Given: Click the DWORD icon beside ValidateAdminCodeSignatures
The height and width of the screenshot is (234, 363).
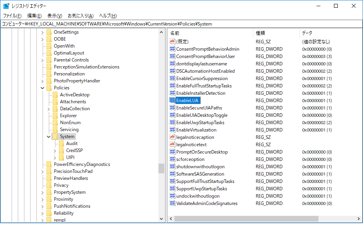Looking at the screenshot, I should (172, 203).
